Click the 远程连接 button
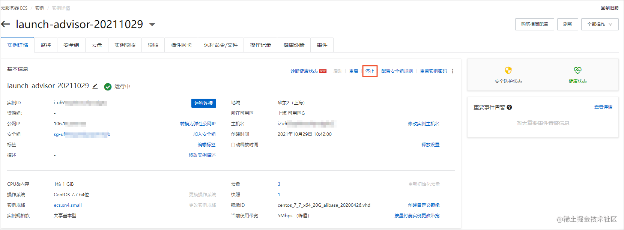The image size is (624, 230). click(x=204, y=103)
